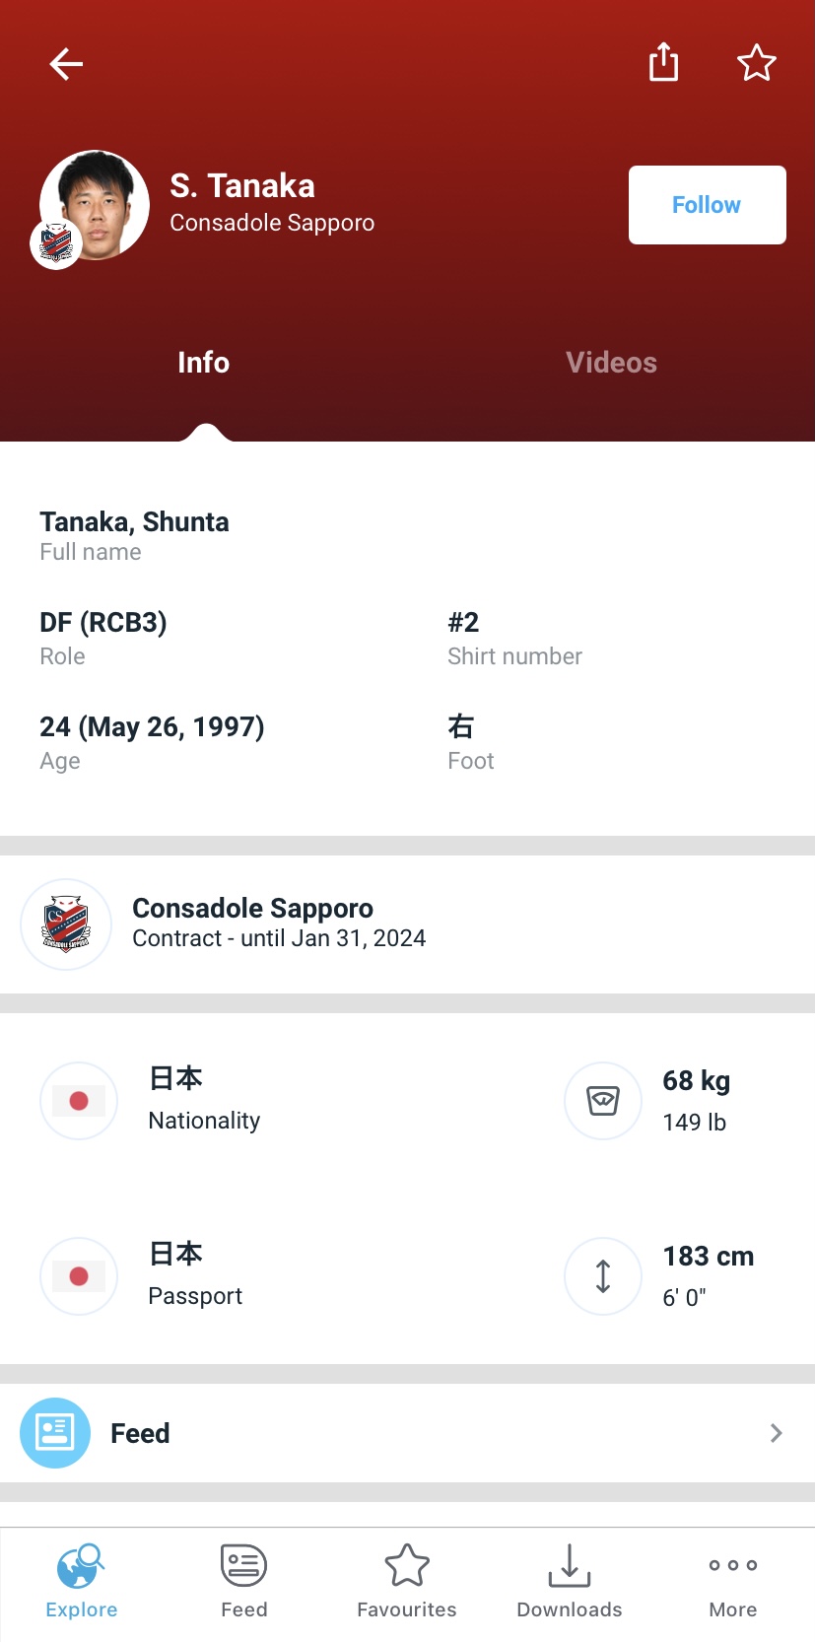Switch to the Videos tab
This screenshot has width=815, height=1642.
[611, 363]
